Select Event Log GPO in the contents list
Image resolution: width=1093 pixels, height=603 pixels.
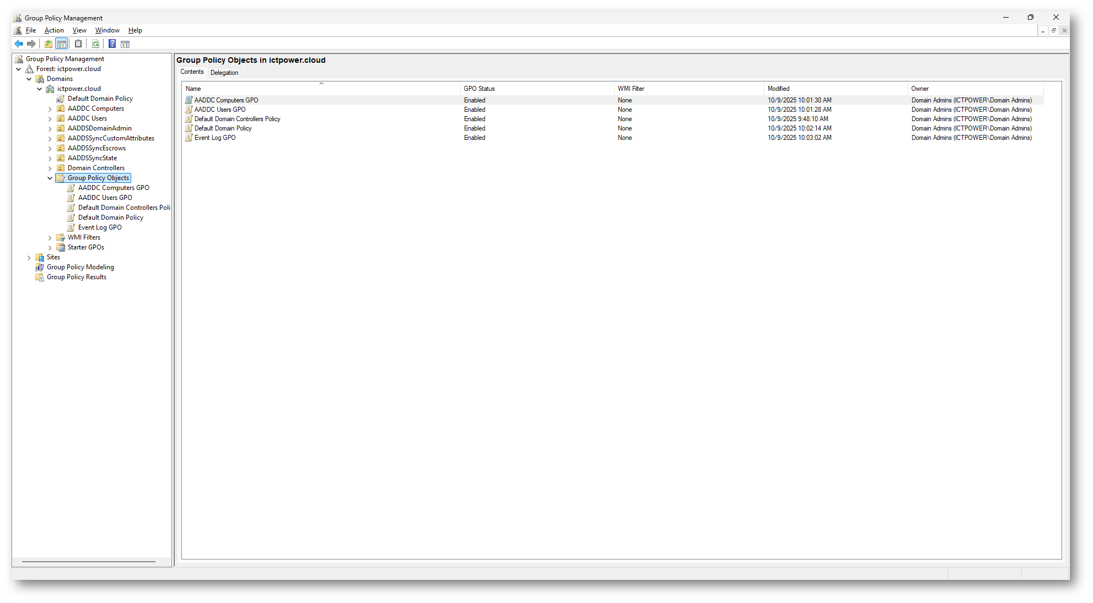point(215,138)
